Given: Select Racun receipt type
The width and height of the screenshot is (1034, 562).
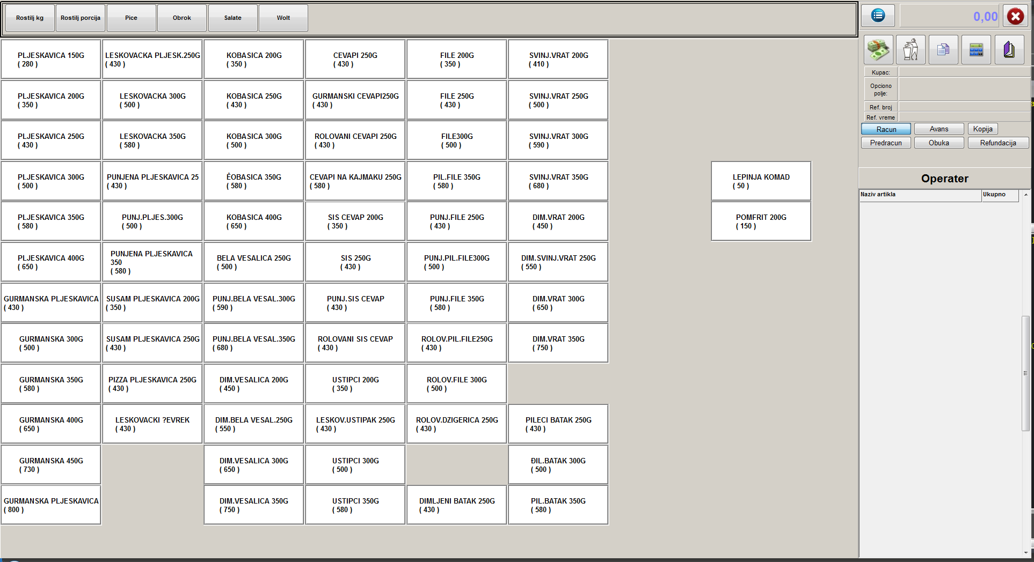Looking at the screenshot, I should (x=886, y=129).
